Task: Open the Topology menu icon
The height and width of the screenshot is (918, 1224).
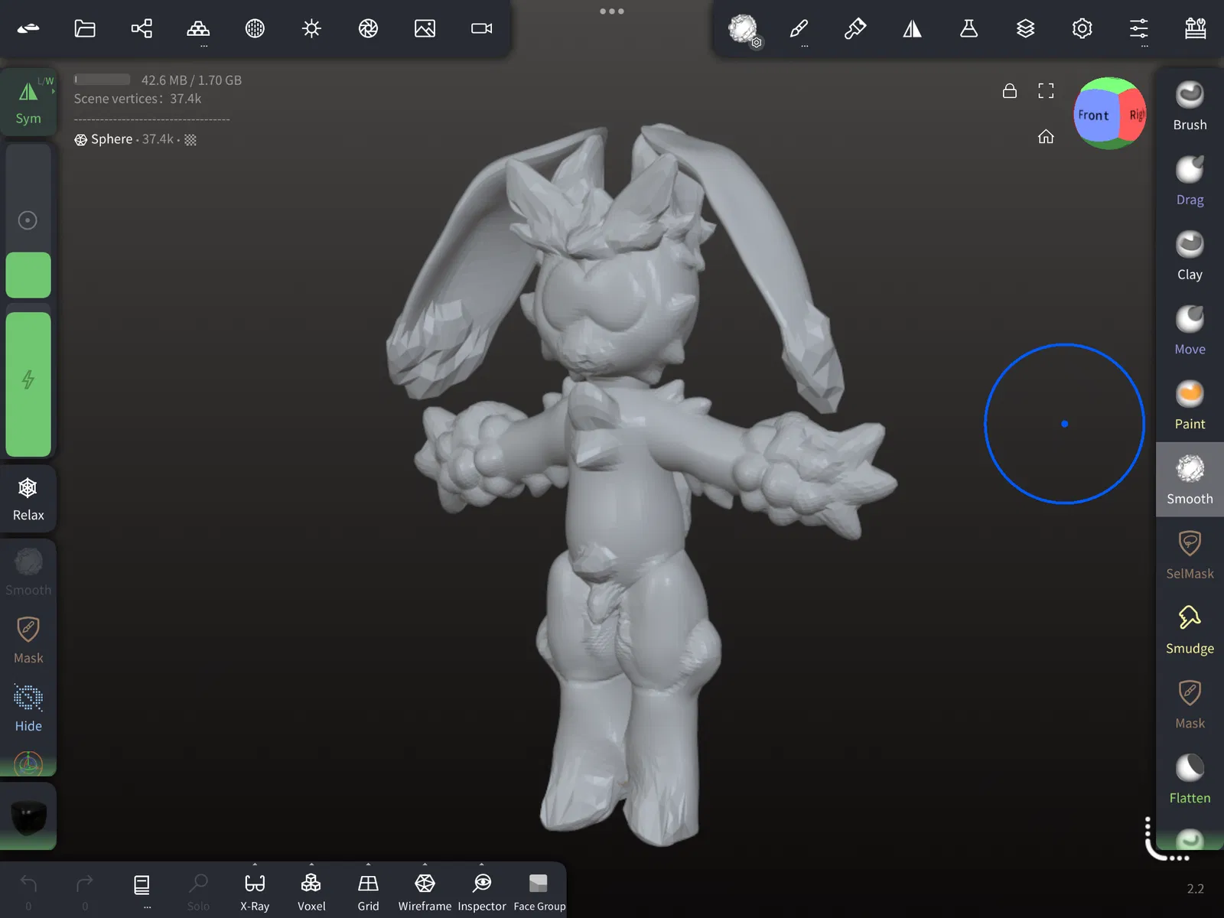Action: click(198, 29)
